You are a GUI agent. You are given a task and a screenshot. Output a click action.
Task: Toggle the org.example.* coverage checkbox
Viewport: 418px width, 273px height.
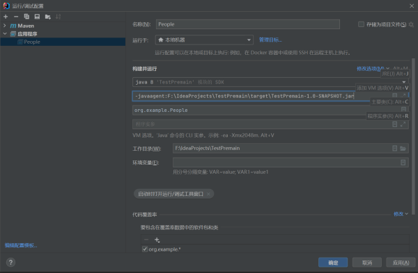(x=145, y=249)
